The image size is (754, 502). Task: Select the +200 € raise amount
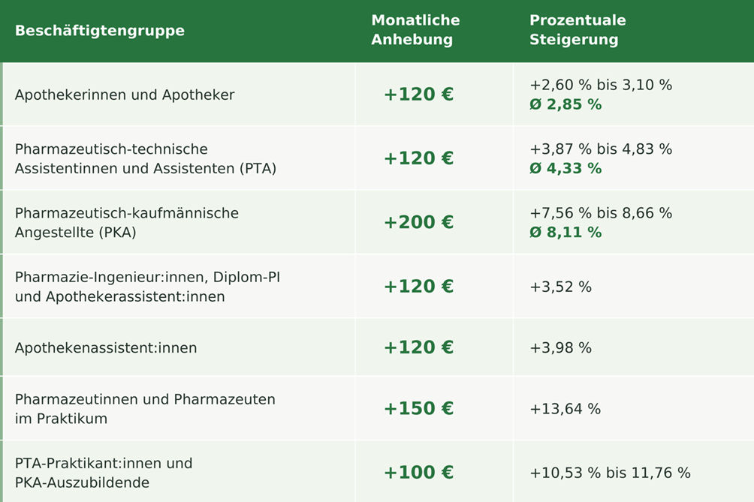tap(418, 222)
